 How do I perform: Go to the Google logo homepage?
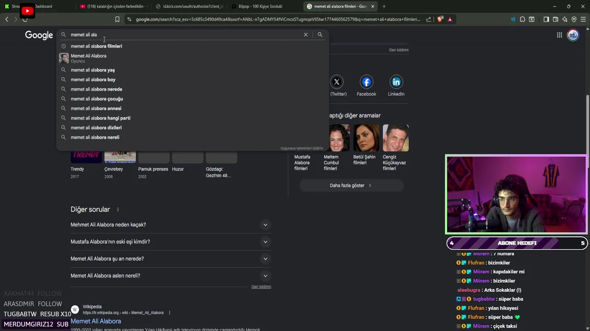39,35
